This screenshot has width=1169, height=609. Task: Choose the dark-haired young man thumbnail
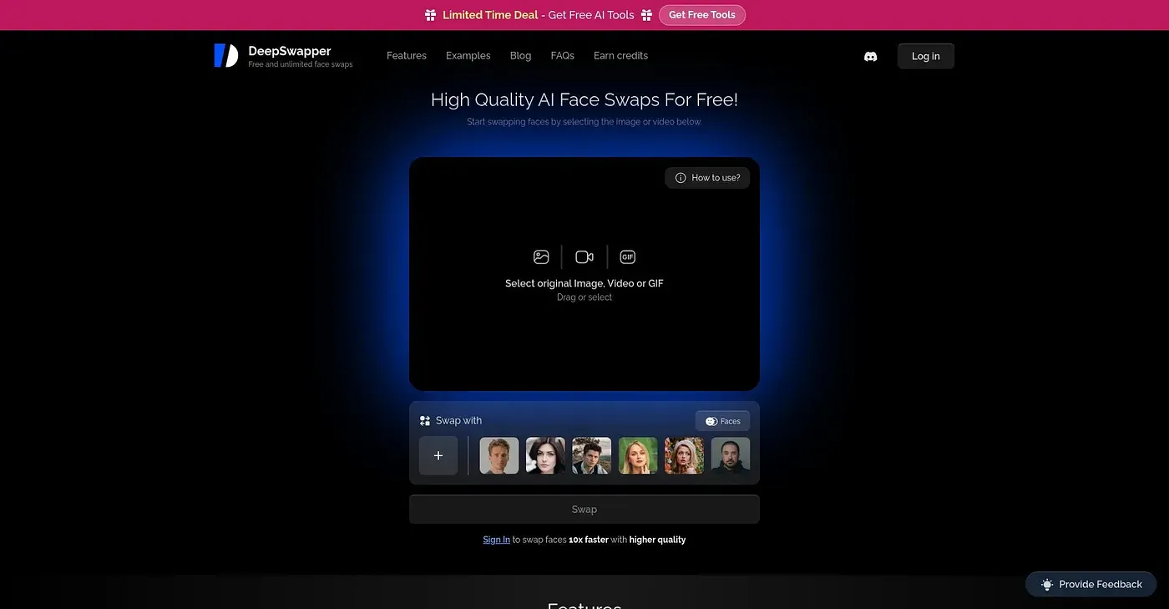[592, 456]
